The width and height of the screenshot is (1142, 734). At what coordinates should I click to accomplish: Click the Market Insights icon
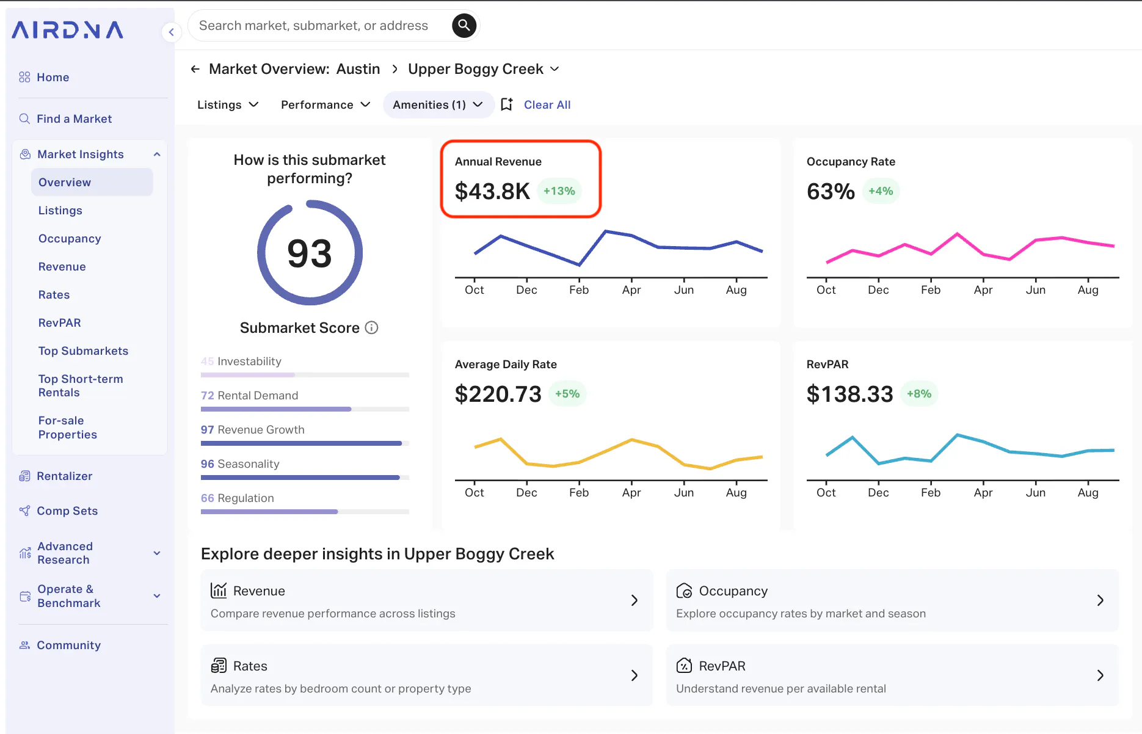point(25,154)
